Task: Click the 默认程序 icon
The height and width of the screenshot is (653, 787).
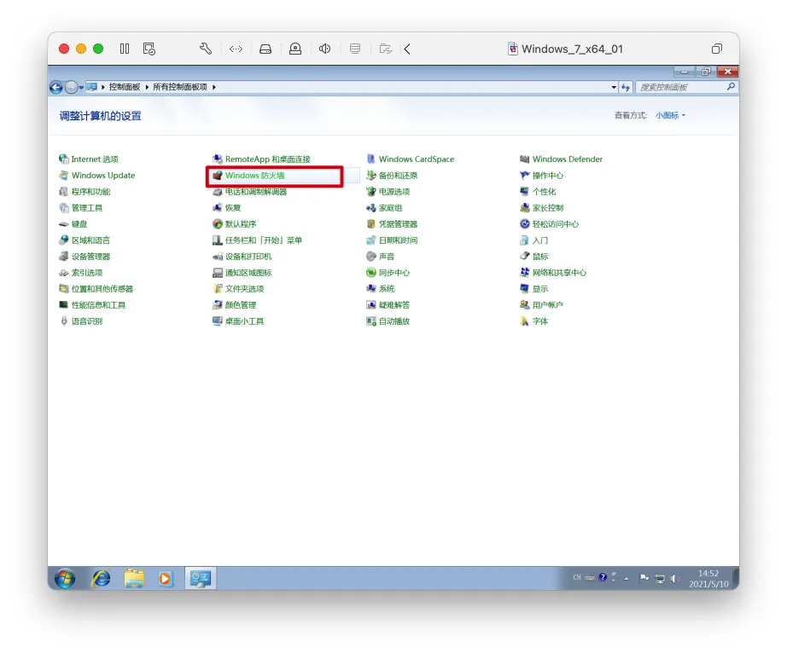Action: [218, 224]
